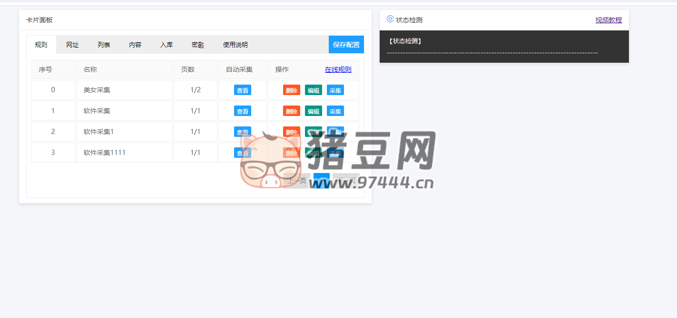Viewport: 677px width, 318px height.
Task: Delete the 软件采集1 rule
Action: 291,132
